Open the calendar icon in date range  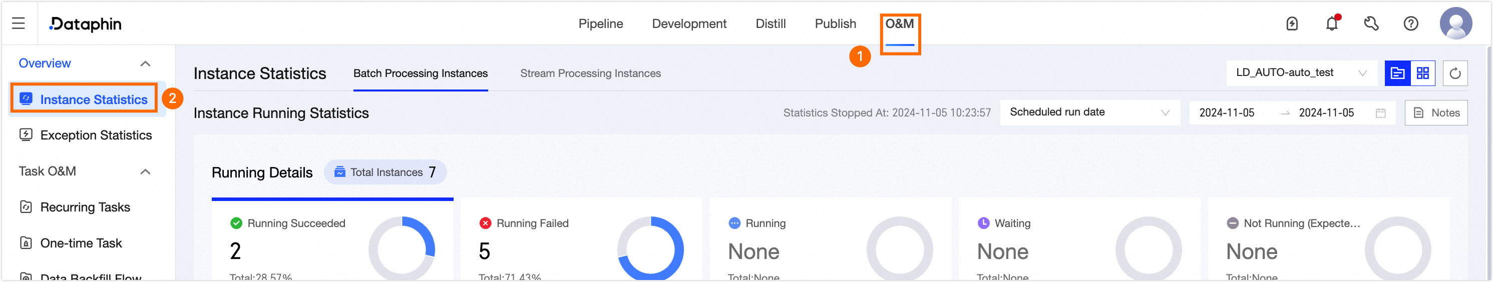pyautogui.click(x=1380, y=113)
